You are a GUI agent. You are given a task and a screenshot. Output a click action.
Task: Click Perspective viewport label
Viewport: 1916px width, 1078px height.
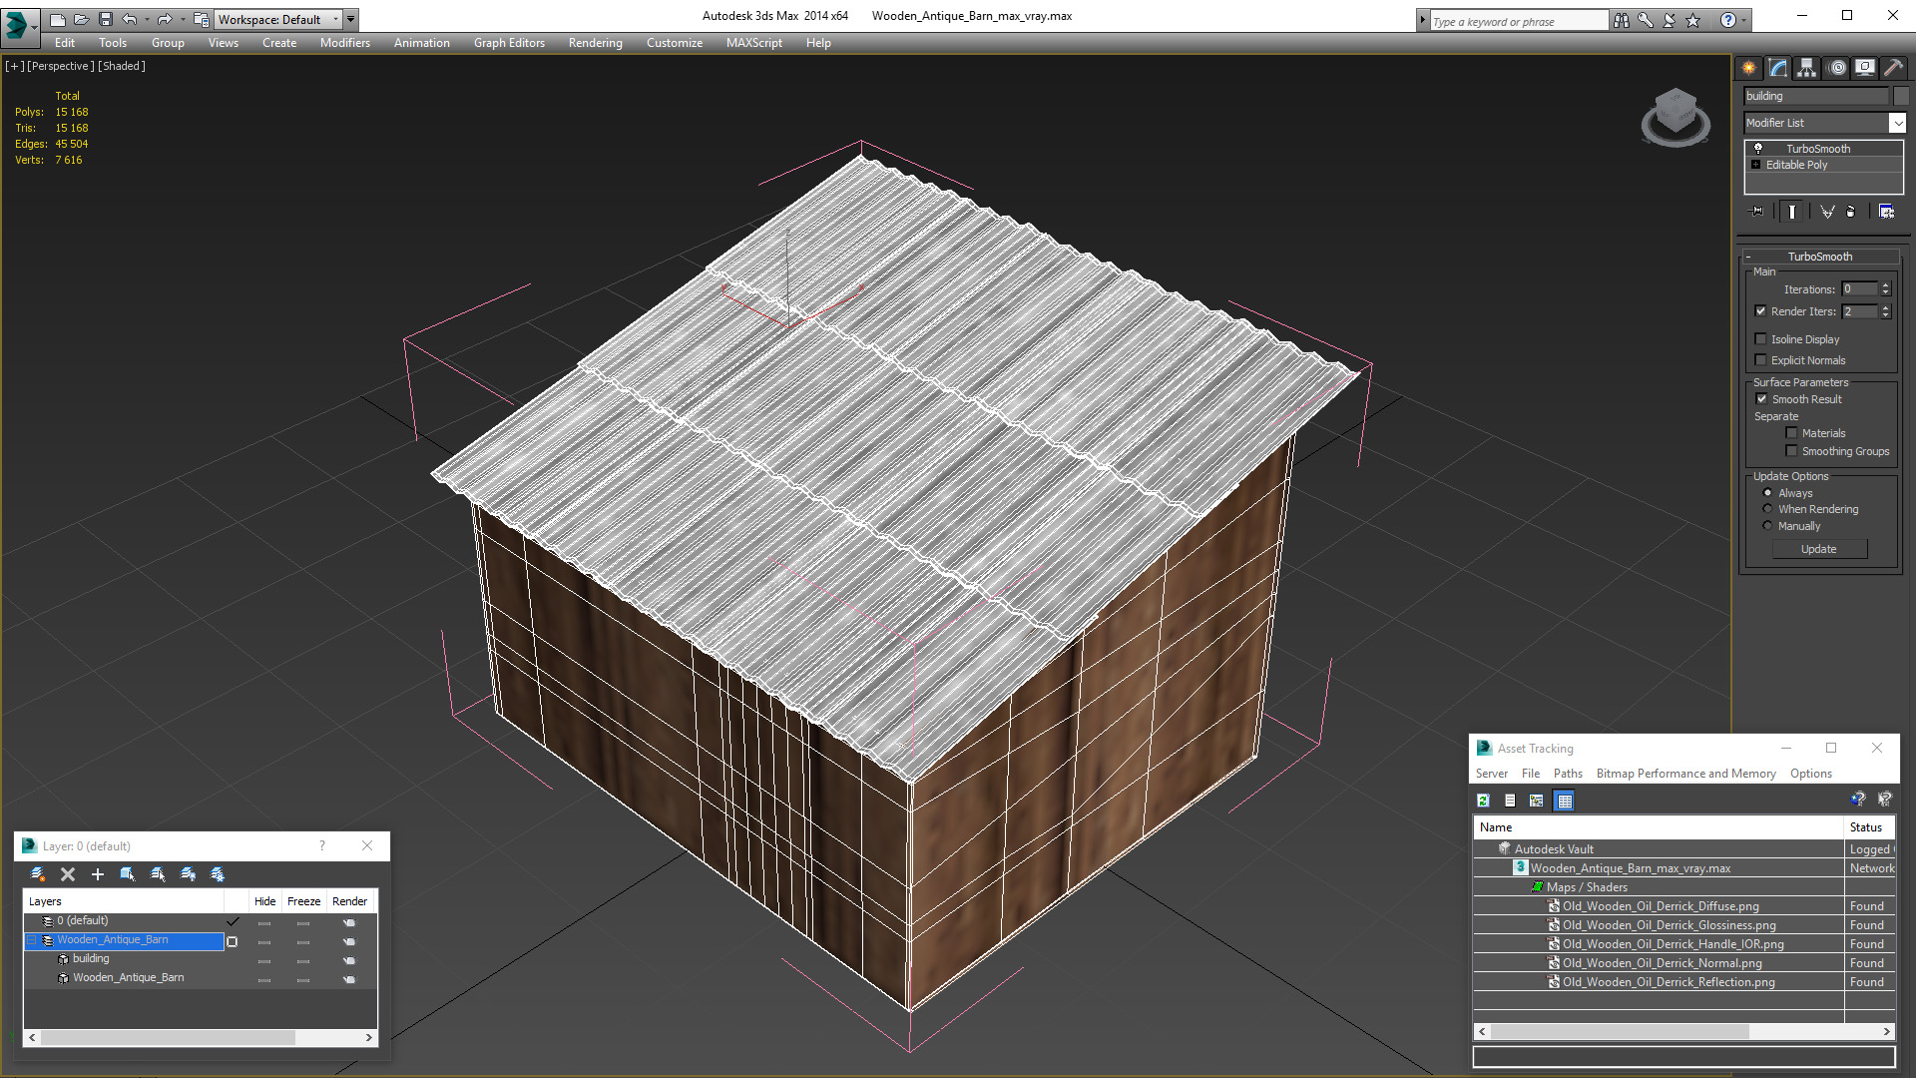point(61,66)
